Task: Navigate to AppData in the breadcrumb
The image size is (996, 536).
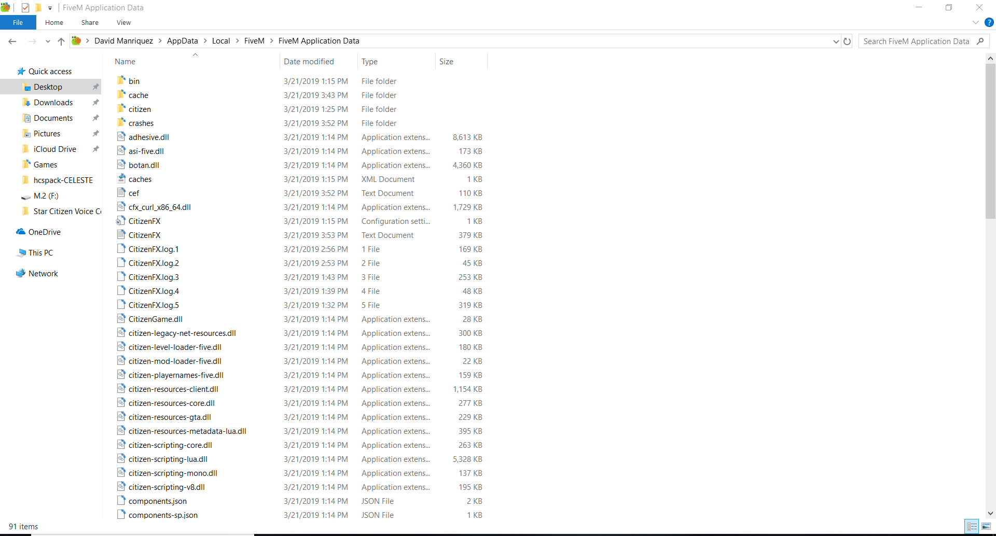Action: [182, 41]
